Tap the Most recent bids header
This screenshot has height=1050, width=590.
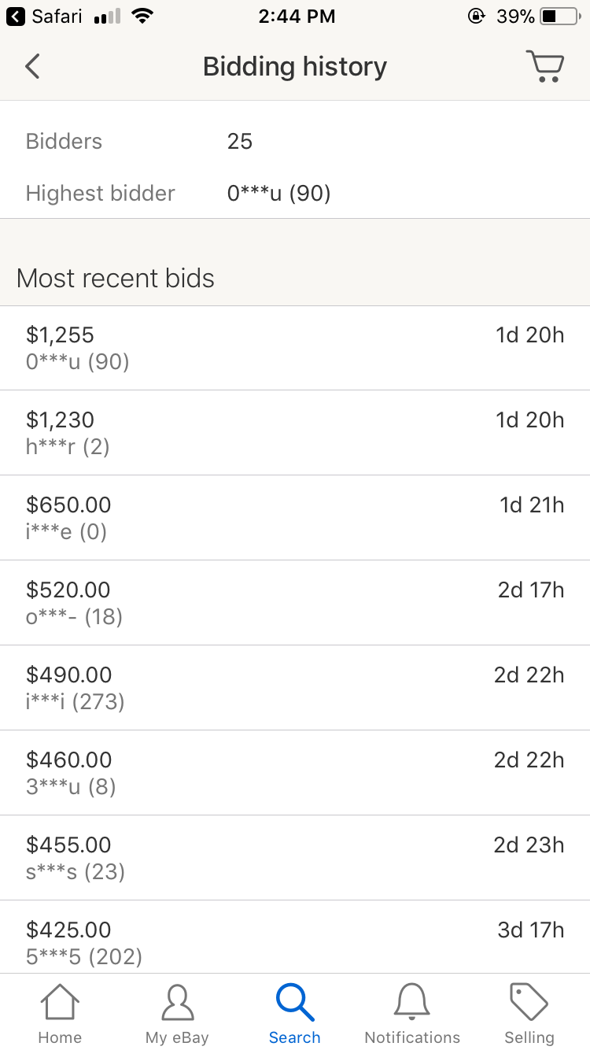(x=116, y=279)
